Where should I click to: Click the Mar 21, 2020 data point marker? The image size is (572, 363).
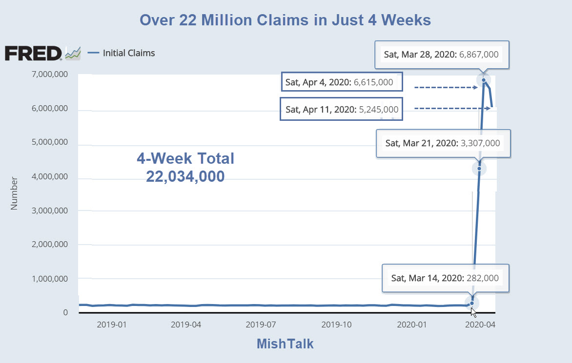pyautogui.click(x=479, y=169)
